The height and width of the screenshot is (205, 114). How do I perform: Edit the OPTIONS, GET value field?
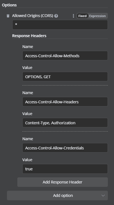[65, 77]
